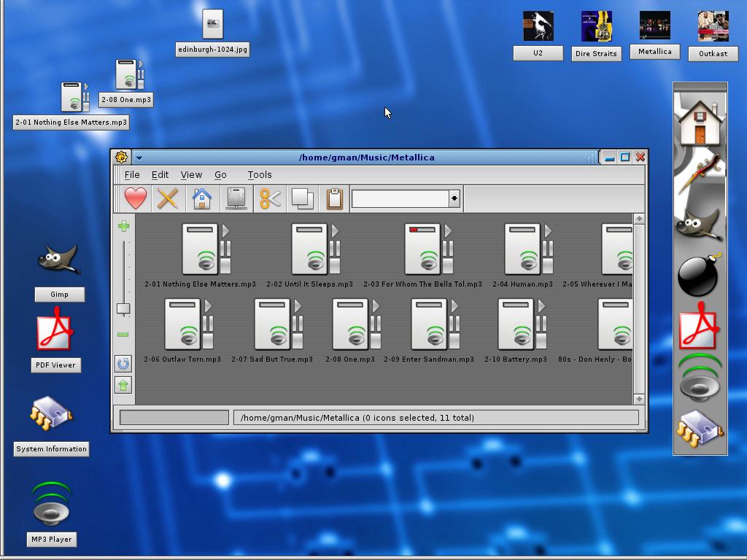Click the status bar empty input field

tap(174, 418)
